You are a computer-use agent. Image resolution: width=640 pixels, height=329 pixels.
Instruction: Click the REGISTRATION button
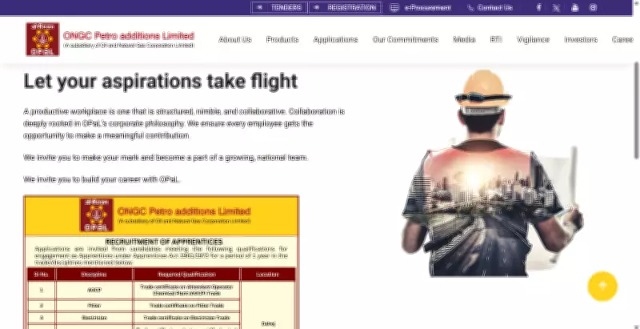pos(345,7)
